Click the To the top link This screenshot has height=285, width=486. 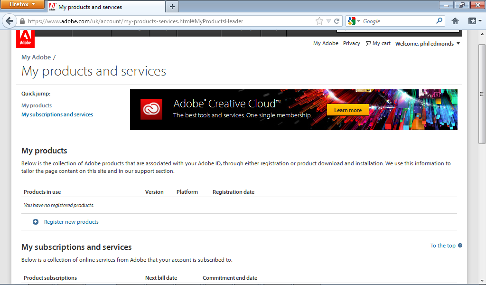443,246
